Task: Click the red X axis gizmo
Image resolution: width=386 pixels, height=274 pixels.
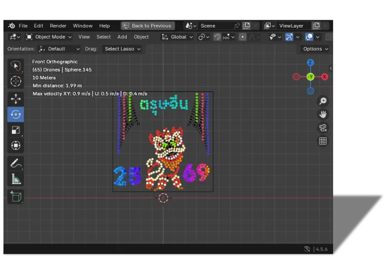Action: 325,77
